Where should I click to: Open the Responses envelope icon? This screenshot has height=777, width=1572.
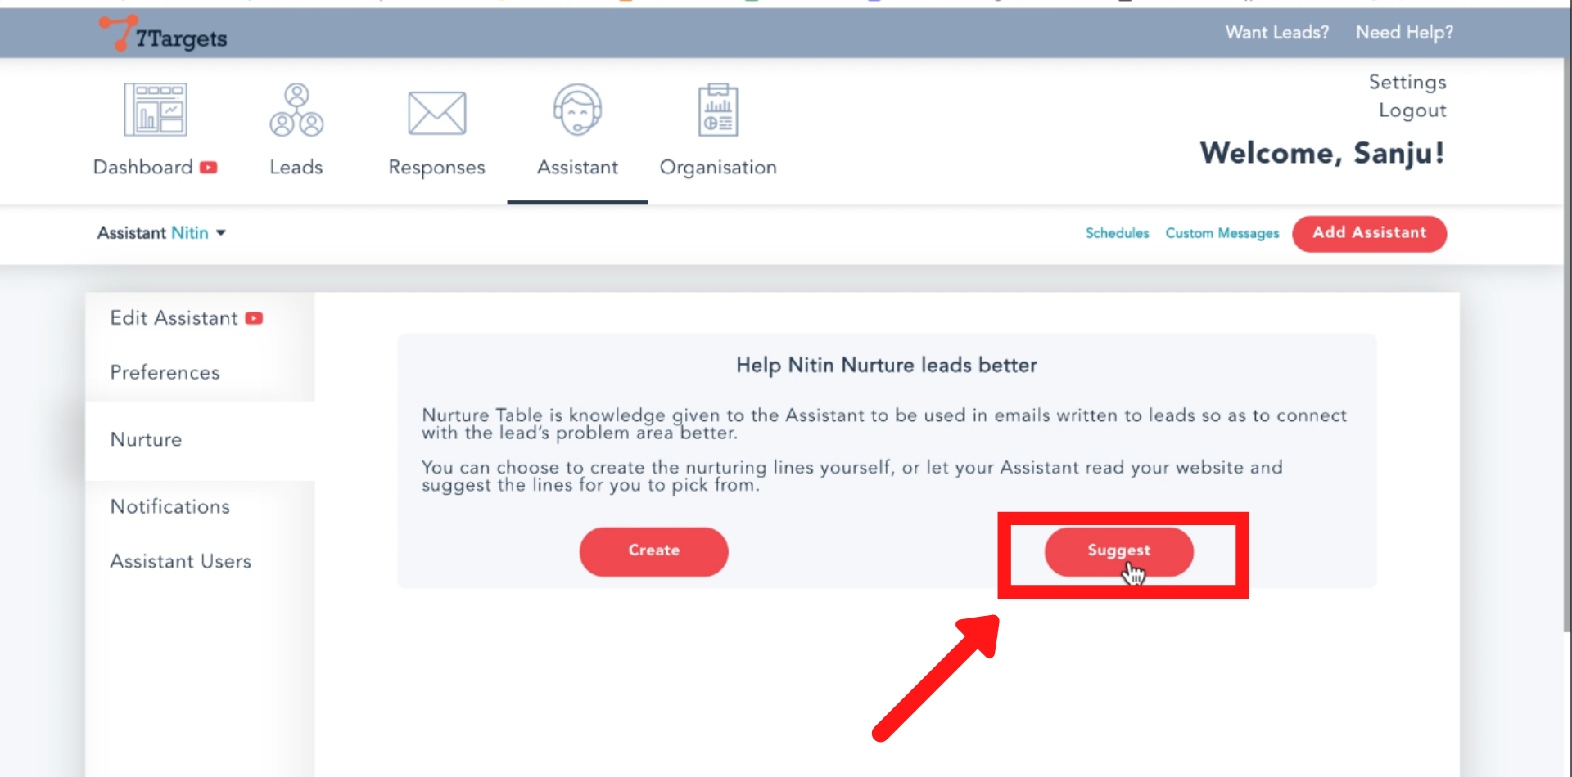[x=436, y=113]
